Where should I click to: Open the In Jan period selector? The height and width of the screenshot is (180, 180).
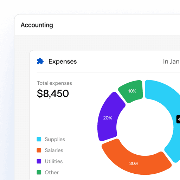coord(171,62)
